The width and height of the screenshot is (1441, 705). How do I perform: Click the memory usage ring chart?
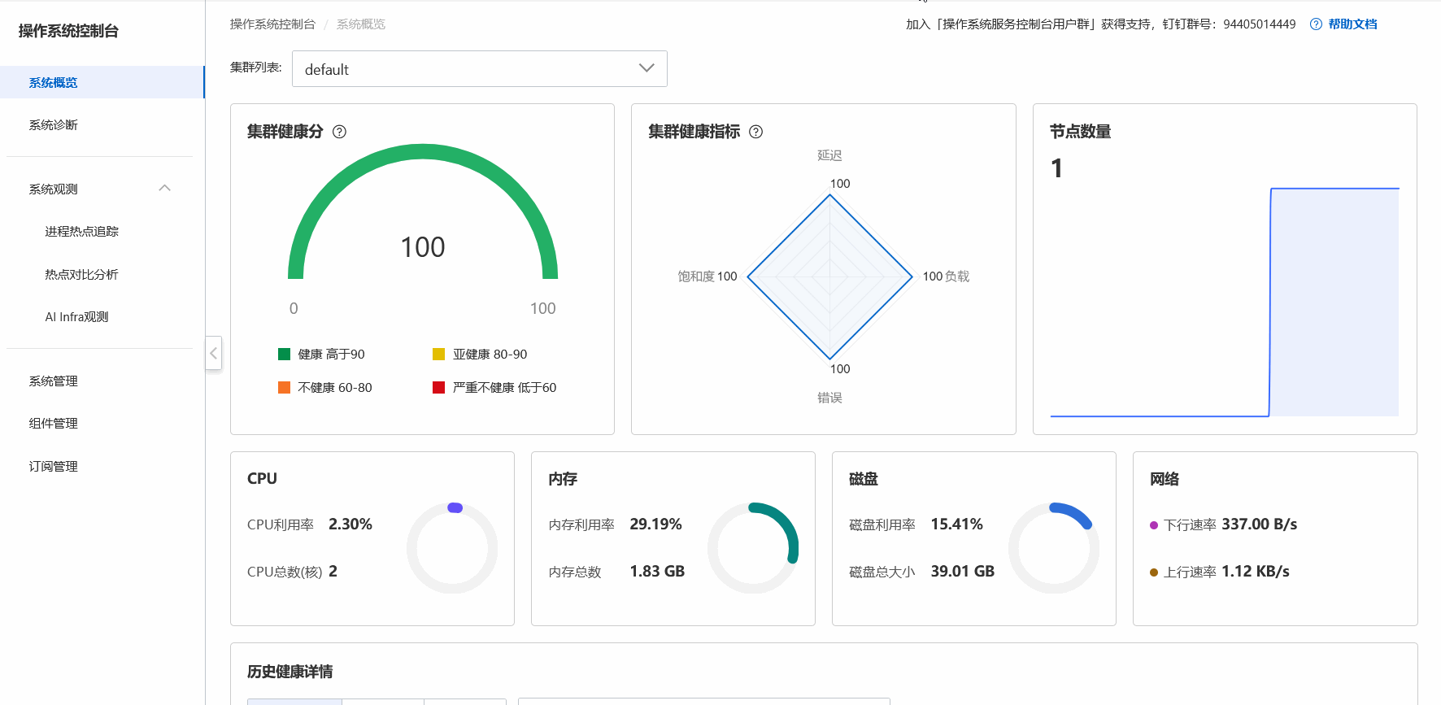tap(753, 548)
